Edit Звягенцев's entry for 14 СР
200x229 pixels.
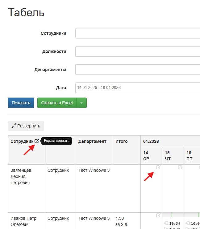158,167
